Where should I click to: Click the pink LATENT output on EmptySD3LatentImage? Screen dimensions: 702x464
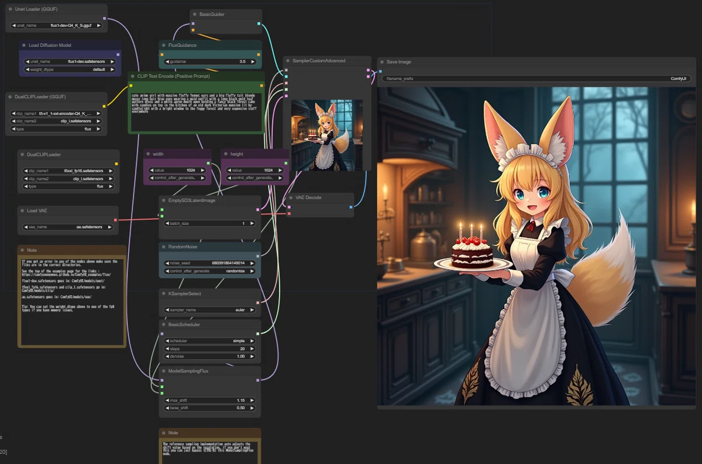pos(259,209)
